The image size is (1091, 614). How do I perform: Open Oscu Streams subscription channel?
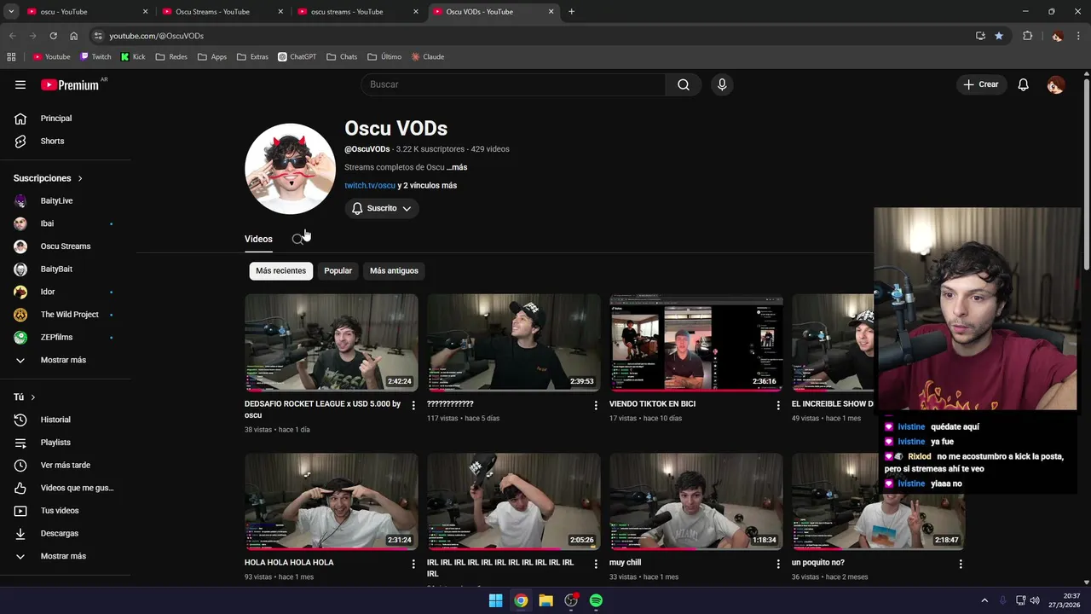66,246
